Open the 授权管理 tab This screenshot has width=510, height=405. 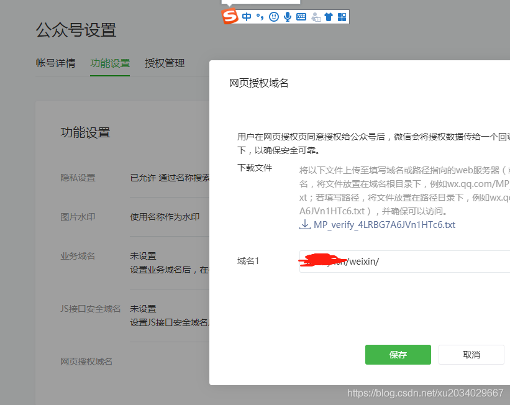pyautogui.click(x=165, y=63)
